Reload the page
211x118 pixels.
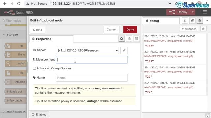point(19,4)
